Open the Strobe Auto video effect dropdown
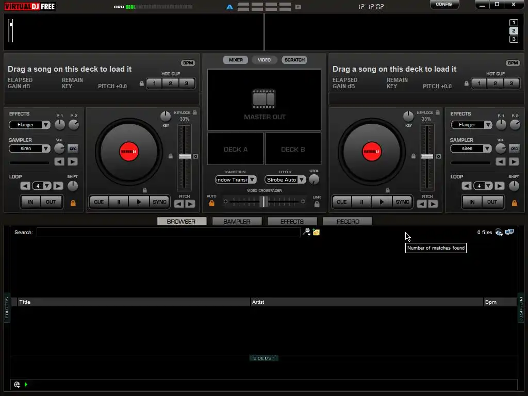The image size is (528, 396). coord(302,180)
